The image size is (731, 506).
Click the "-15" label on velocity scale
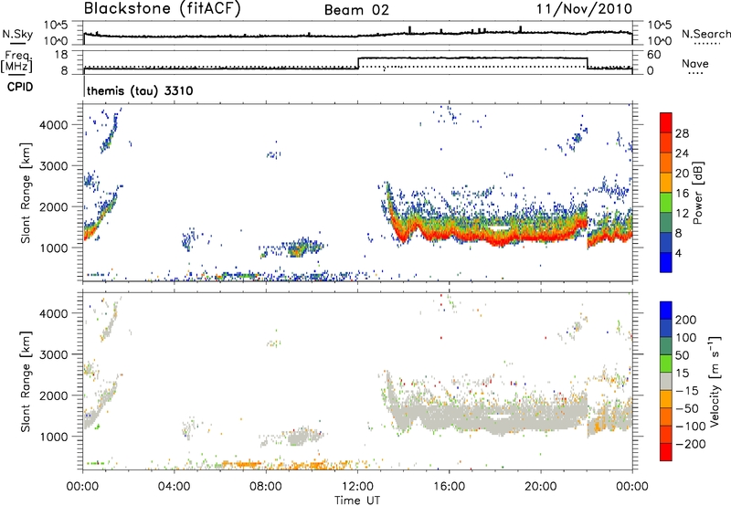click(686, 390)
